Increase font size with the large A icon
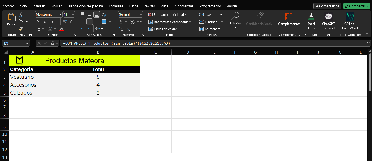 click(x=64, y=21)
